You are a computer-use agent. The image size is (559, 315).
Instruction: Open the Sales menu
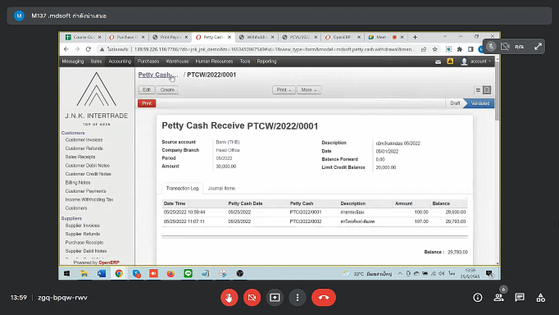(96, 62)
